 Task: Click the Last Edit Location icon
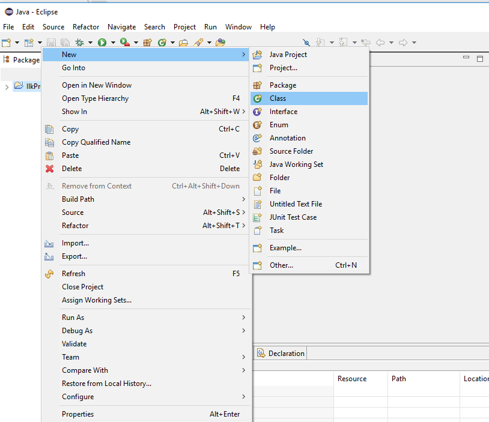pyautogui.click(x=366, y=43)
